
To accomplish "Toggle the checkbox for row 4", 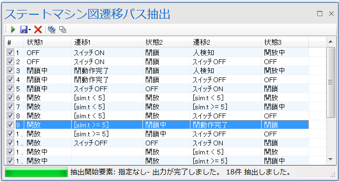I will pos(10,79).
